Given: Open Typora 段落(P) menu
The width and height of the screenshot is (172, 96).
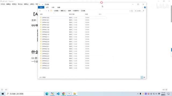Looking at the screenshot, I should (x=14, y=4).
